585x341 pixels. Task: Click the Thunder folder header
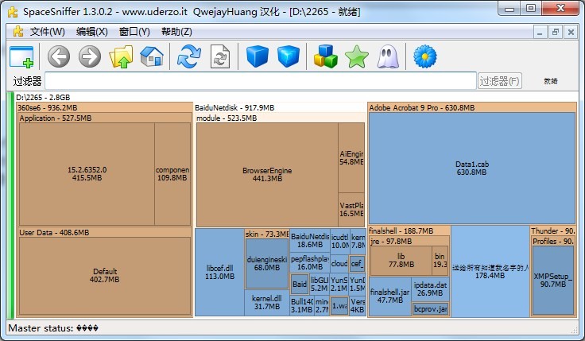[x=552, y=231]
